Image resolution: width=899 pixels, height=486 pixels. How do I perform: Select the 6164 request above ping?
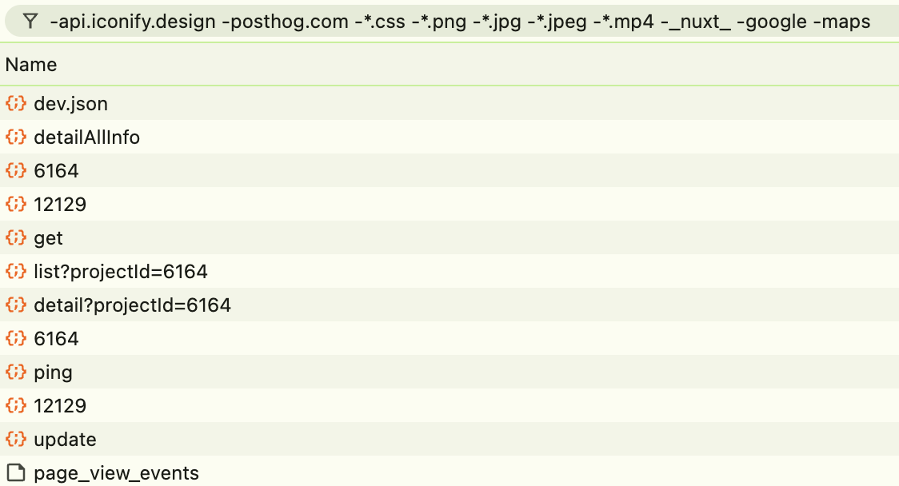pyautogui.click(x=56, y=338)
